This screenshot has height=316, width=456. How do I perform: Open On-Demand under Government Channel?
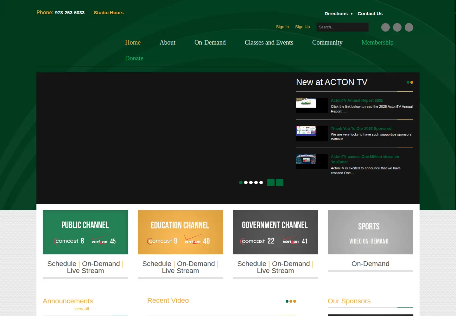click(291, 264)
